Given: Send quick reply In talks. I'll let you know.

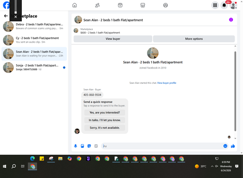Looking at the screenshot, I should click(x=104, y=120).
